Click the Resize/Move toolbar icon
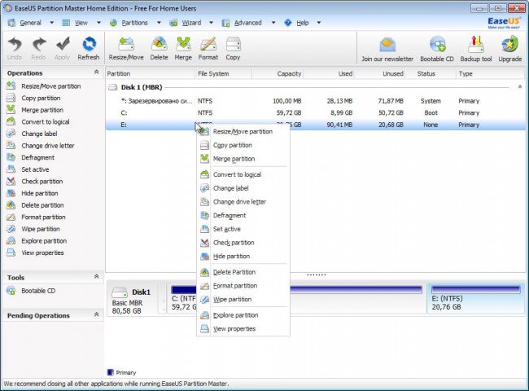 point(128,47)
